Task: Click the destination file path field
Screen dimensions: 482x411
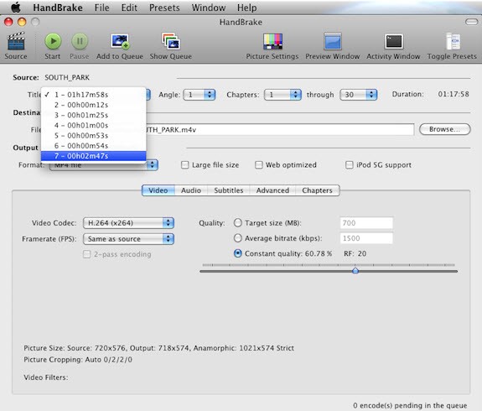Action: coord(280,129)
